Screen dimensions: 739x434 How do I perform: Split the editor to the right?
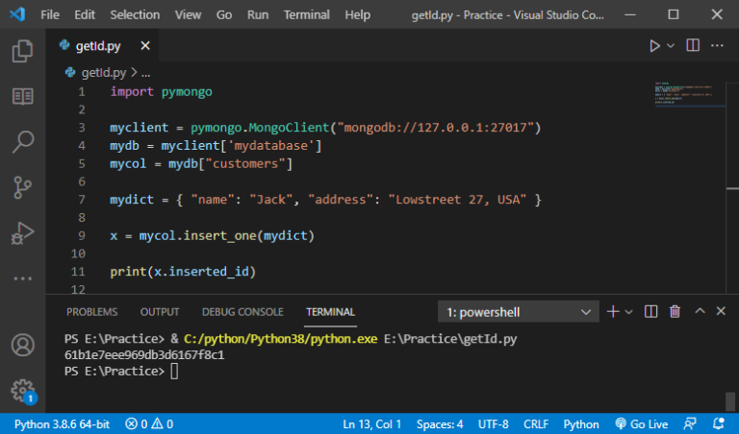click(x=693, y=46)
